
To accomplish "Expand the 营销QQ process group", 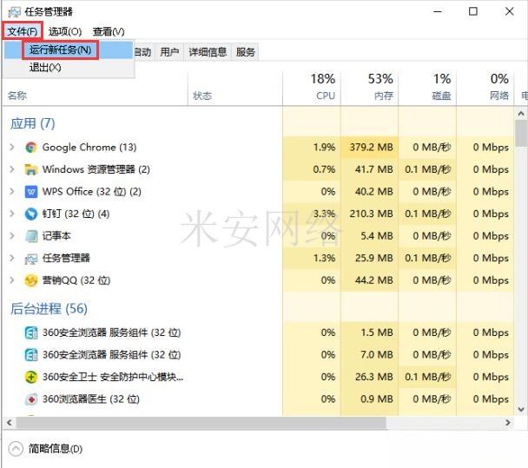I will click(12, 280).
